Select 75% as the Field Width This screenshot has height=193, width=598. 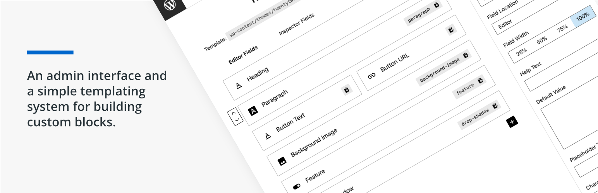[x=562, y=28]
